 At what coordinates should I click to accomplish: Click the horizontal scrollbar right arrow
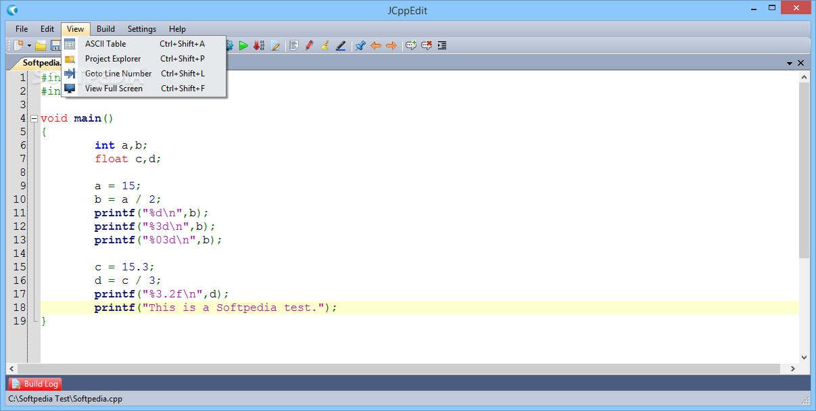[x=793, y=369]
